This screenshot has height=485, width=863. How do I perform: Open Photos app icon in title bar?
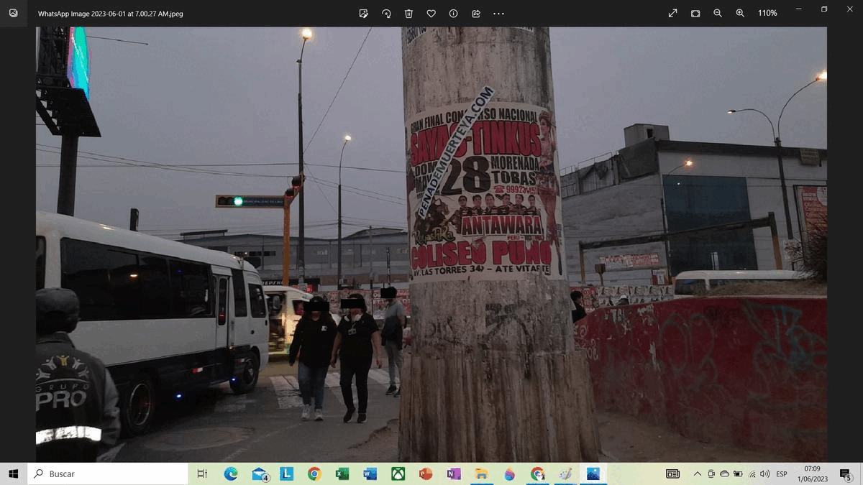(13, 13)
